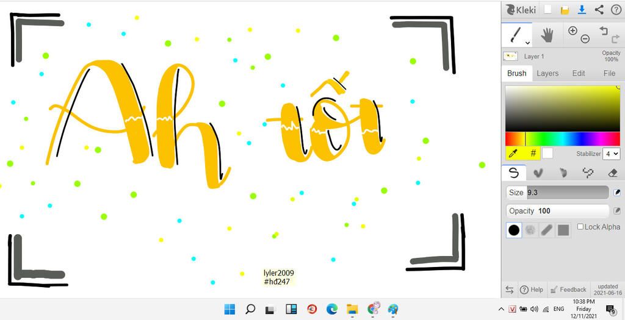
Task: Open Task View from the taskbar
Action: pos(270,309)
